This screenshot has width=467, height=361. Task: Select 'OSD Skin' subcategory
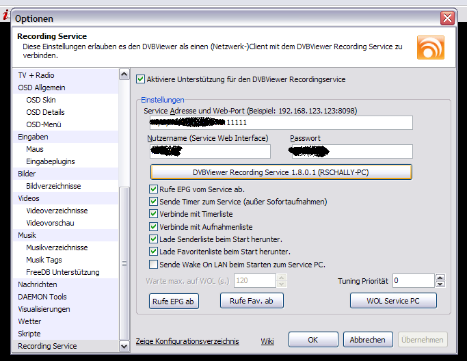click(66, 100)
